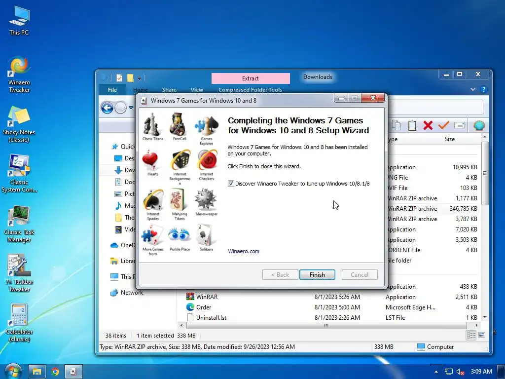Click the Purble Place eyes icon
Image resolution: width=505 pixels, height=379 pixels.
tap(179, 235)
